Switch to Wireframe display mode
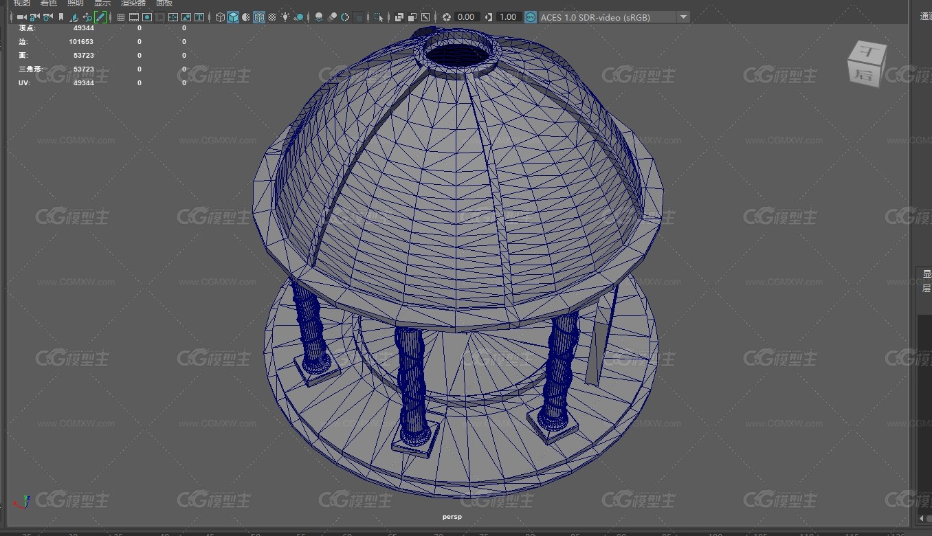The height and width of the screenshot is (536, 932). [x=220, y=17]
